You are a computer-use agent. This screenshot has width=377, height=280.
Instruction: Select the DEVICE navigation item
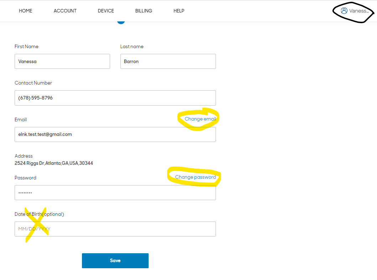106,11
